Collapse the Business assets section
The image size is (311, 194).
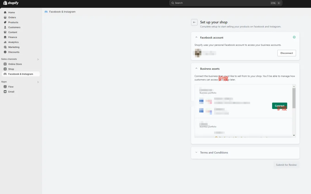[x=196, y=69]
